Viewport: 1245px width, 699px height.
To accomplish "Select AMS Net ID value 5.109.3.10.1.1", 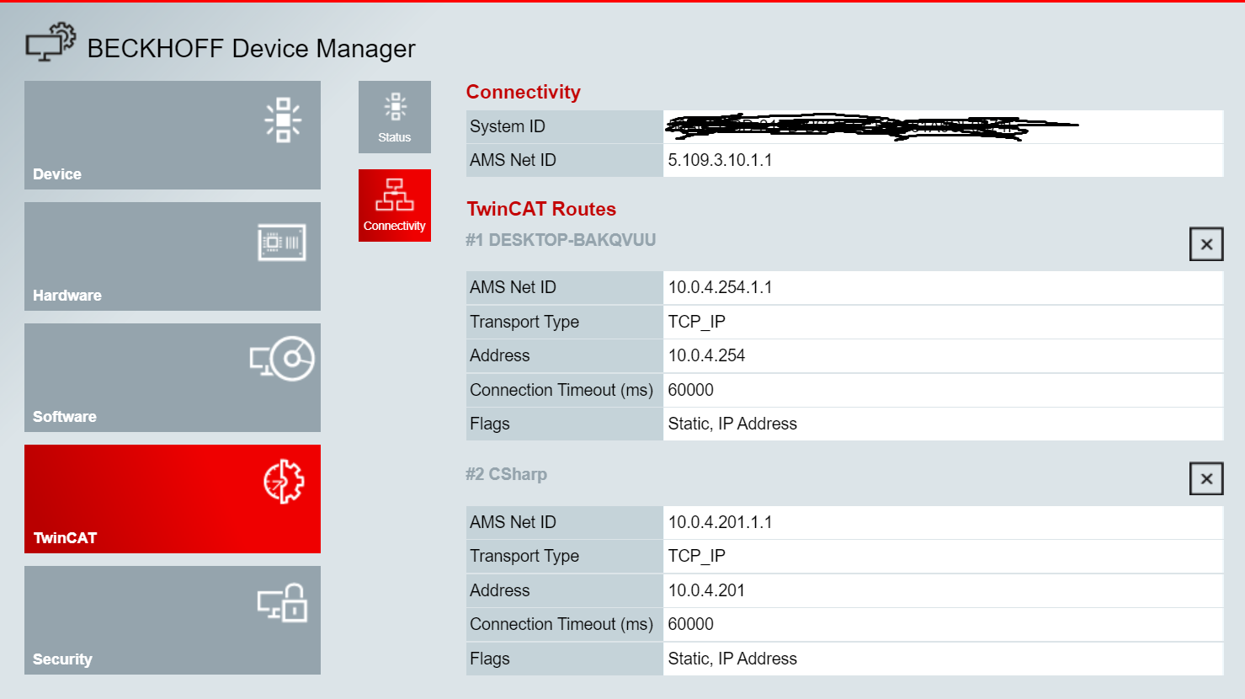I will point(720,160).
